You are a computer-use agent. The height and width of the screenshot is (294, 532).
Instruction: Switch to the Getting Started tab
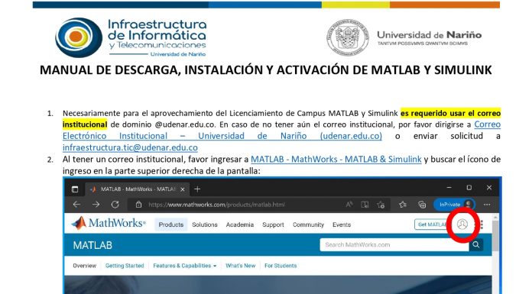(x=125, y=266)
